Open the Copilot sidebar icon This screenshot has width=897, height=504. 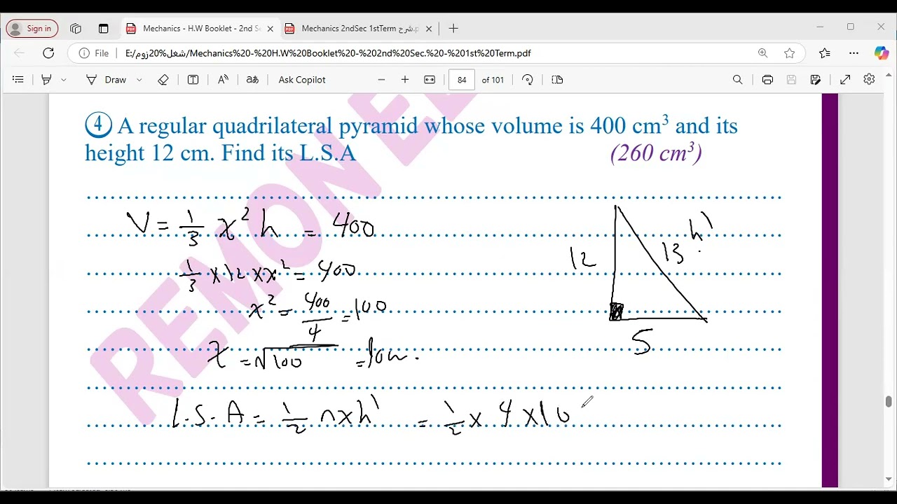(x=881, y=53)
